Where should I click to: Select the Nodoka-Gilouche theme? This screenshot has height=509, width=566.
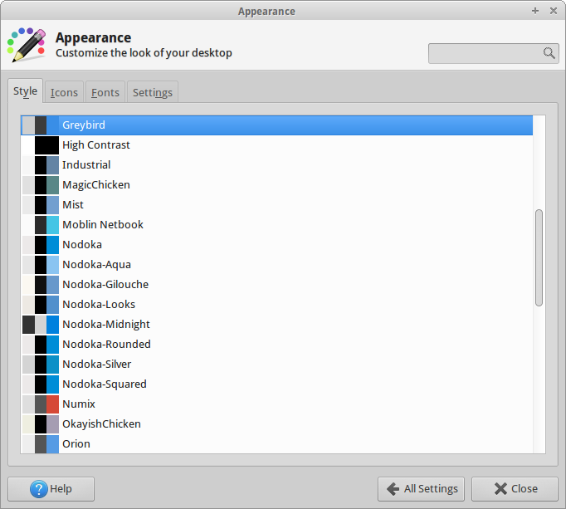[277, 284]
